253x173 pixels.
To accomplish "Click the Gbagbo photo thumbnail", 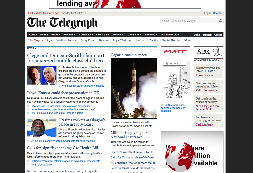I will coord(42,128).
